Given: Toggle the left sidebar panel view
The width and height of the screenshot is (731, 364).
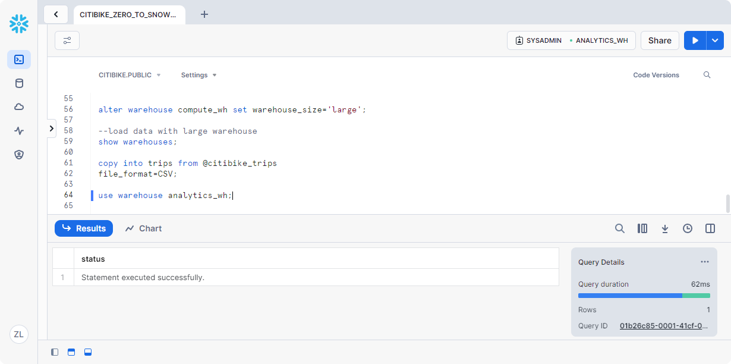Looking at the screenshot, I should pos(55,352).
